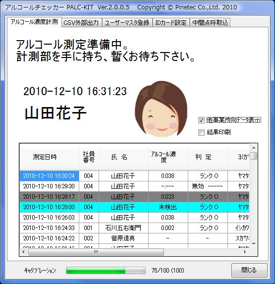
Task: Open the ユーザーマスタ登録 tab
Action: coord(127,23)
